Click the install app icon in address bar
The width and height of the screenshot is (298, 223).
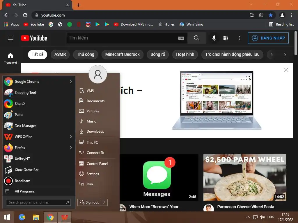252,15
